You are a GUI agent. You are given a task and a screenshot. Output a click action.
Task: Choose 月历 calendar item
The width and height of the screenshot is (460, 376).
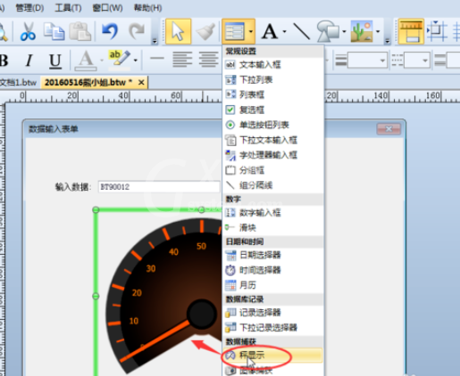tap(272, 285)
